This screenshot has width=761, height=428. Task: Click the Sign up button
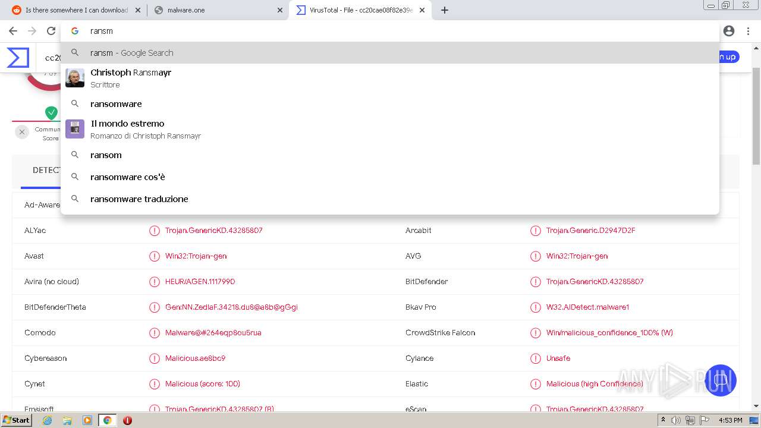click(x=729, y=57)
